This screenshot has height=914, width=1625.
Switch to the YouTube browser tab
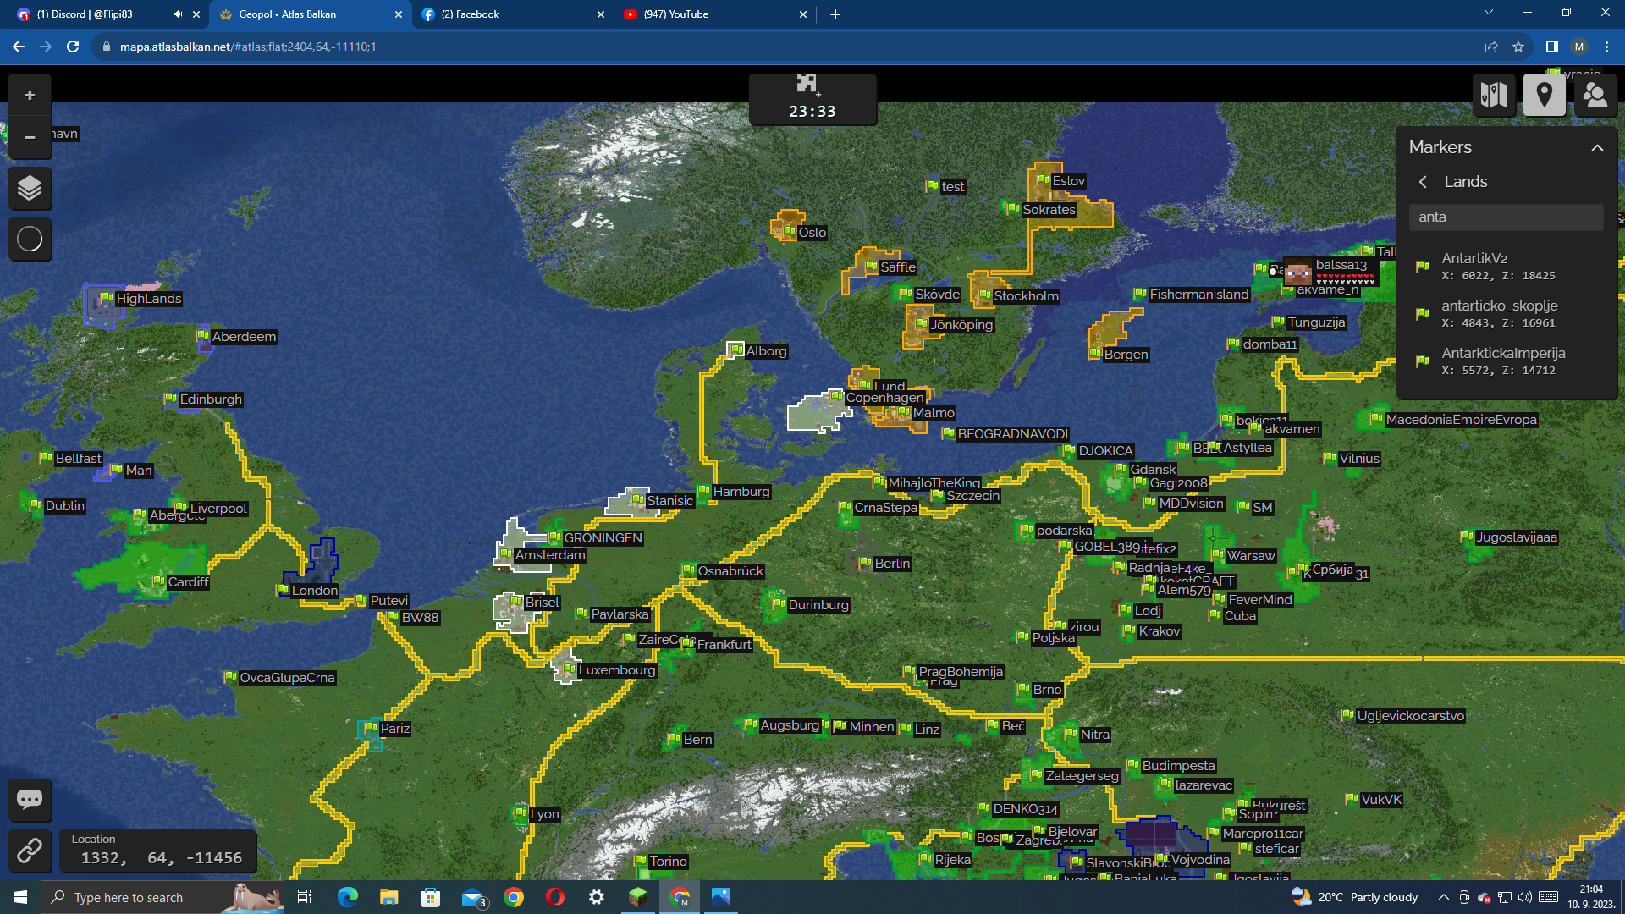coord(675,14)
